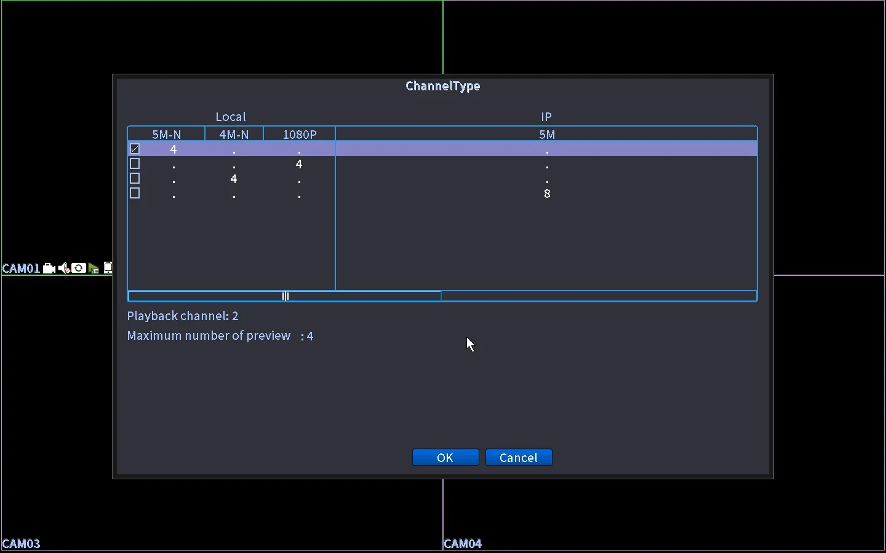The width and height of the screenshot is (886, 553).
Task: Click the horizontal scrollbar thumb
Action: [285, 296]
